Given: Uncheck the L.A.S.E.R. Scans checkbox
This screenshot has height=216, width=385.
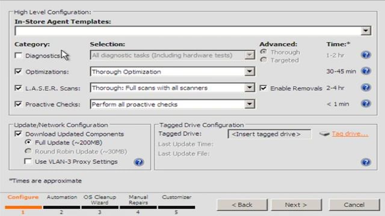Looking at the screenshot, I should (x=19, y=88).
